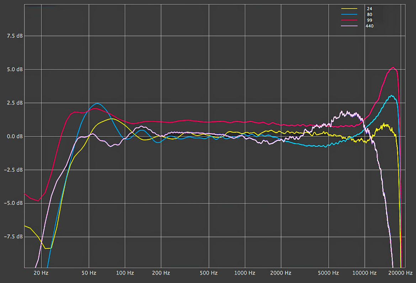This screenshot has height=283, width=416.
Task: Click the "200 Hz" frequency label
Action: coord(161,273)
